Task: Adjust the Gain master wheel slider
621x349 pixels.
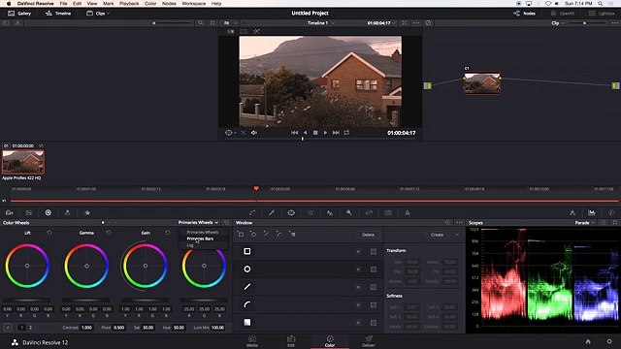Action: (x=145, y=301)
